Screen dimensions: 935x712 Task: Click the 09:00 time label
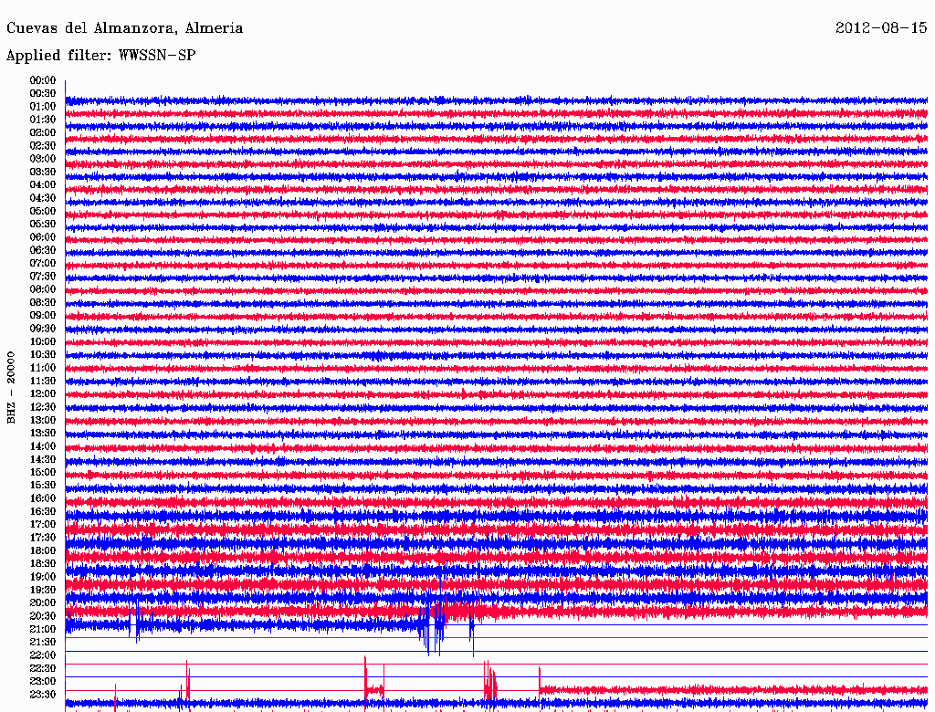(43, 316)
